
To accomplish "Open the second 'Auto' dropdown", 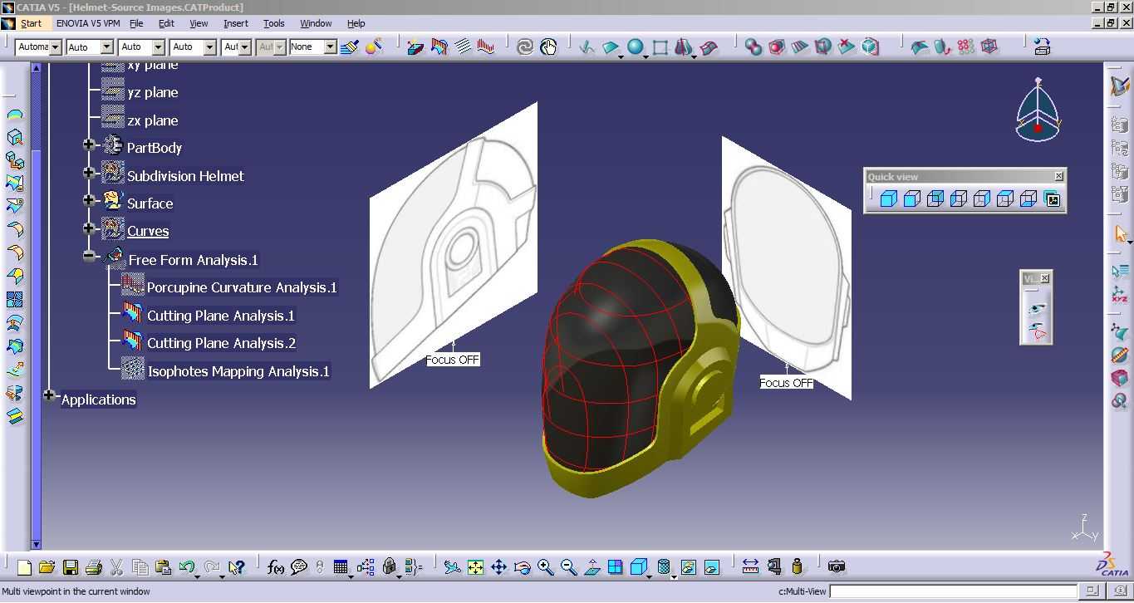I will coord(158,47).
